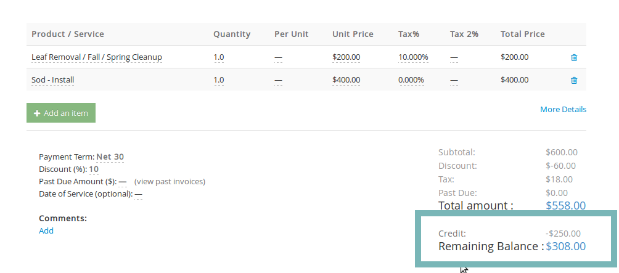The height and width of the screenshot is (273, 619).
Task: Click the Add an item button
Action: click(x=61, y=113)
